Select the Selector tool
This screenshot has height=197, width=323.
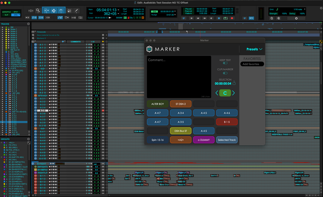54,10
